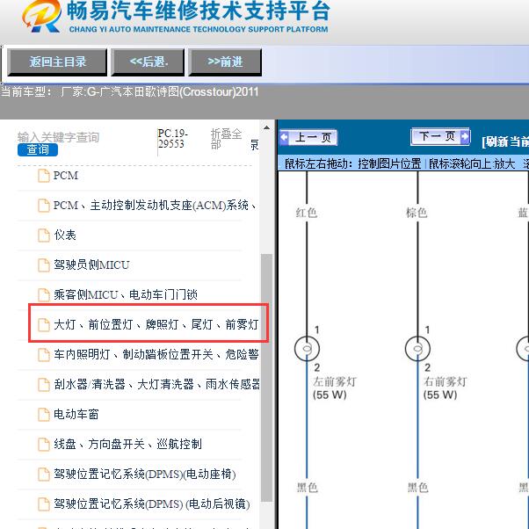529x529 pixels.
Task: Click the 右前雾灯 lamp symbol in diagram
Action: click(417, 349)
